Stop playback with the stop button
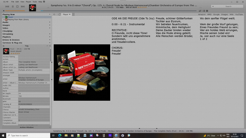This screenshot has width=246, height=138. click(17, 7)
